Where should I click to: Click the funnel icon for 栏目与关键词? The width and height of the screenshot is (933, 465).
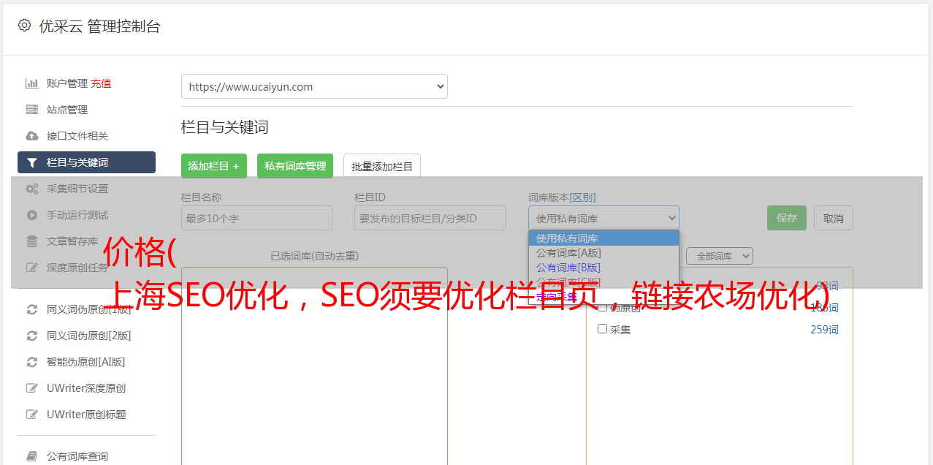coord(32,162)
